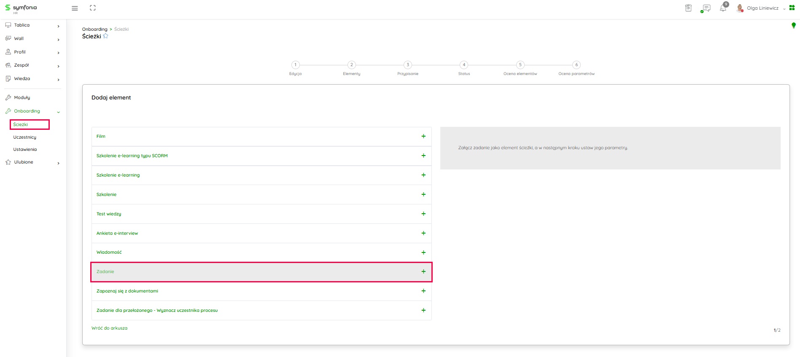The image size is (800, 357).
Task: Go to step 5 Ocena elementów
Action: pos(520,65)
